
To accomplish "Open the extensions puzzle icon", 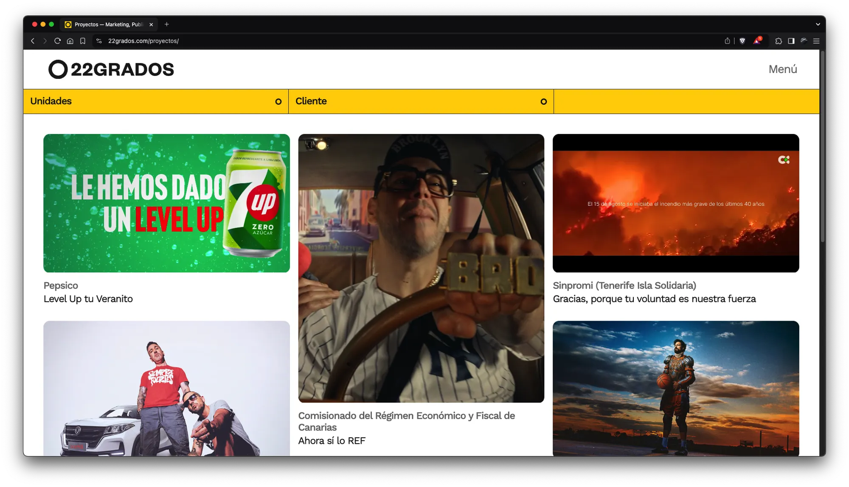I will pos(779,41).
